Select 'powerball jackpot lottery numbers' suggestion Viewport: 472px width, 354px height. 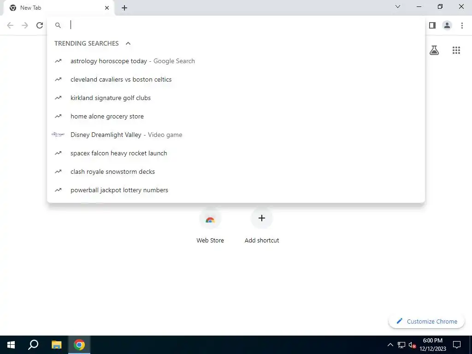[x=236, y=190]
